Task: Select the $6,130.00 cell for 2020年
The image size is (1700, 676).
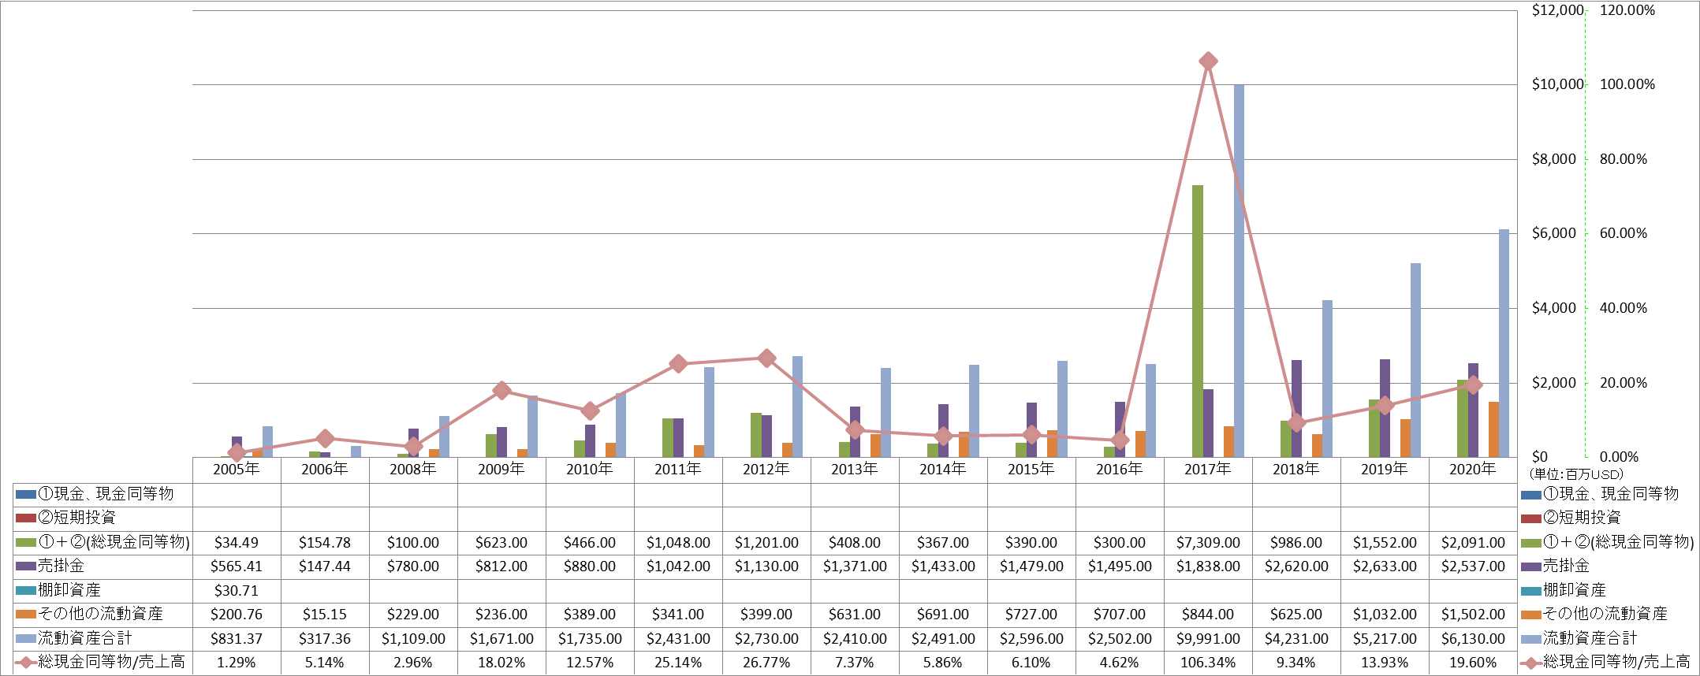Action: [1473, 639]
